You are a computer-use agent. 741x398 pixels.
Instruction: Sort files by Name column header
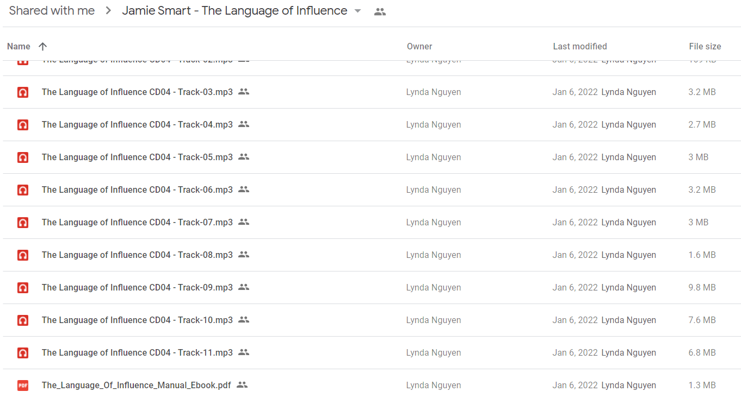(18, 46)
